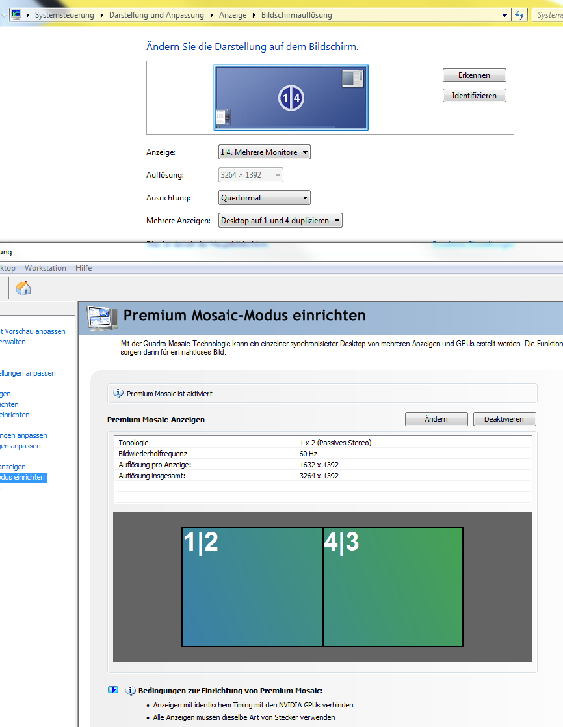
Task: Click the blue arrow icon beside Bedingungen
Action: pos(113,691)
